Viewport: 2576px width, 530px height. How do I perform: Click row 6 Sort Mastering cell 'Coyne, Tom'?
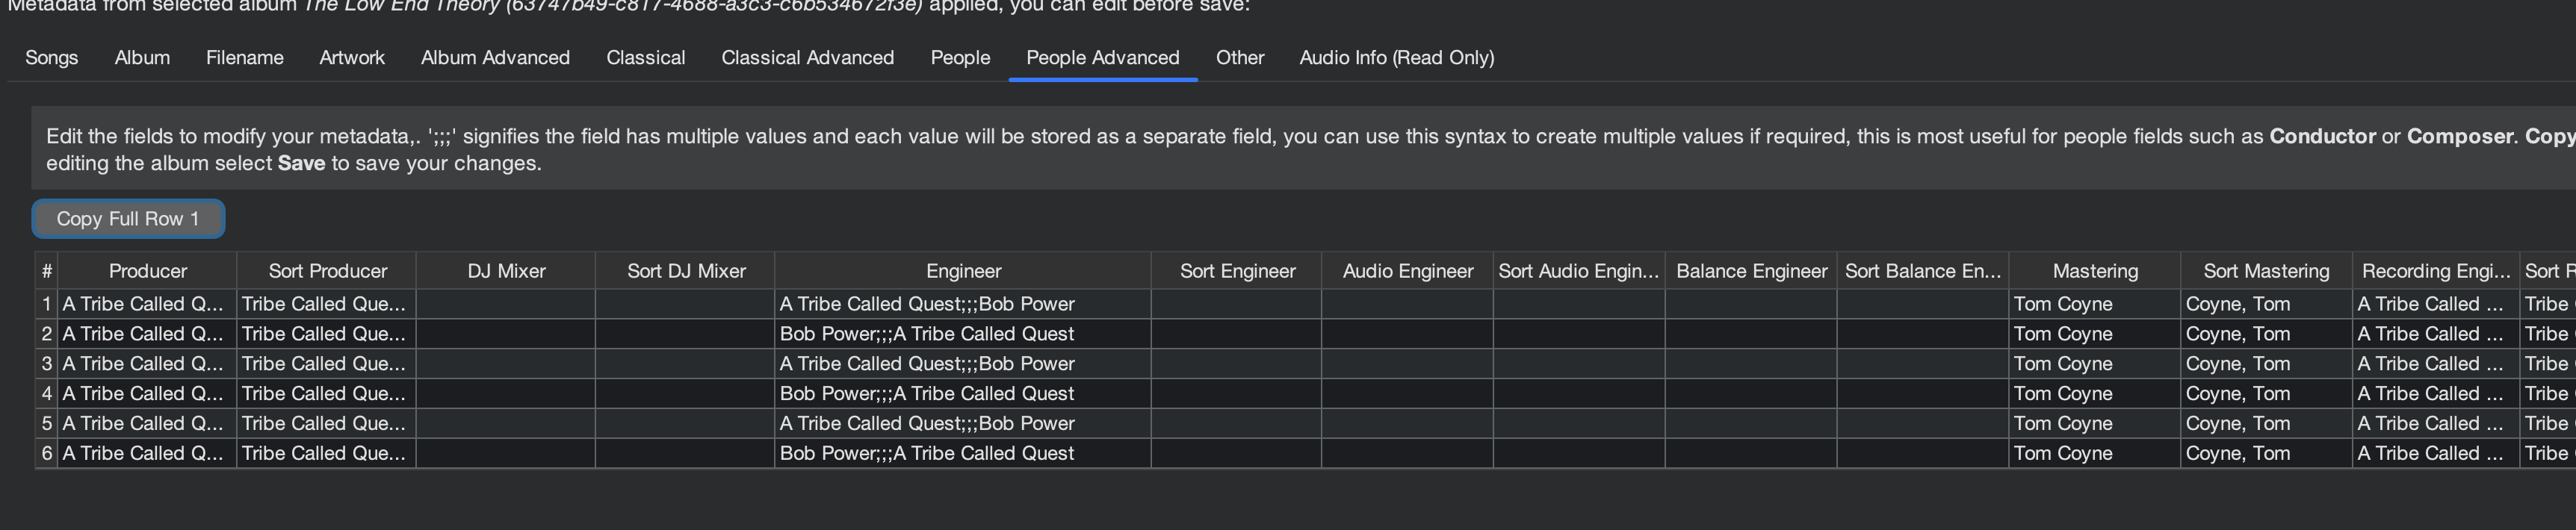(2266, 454)
